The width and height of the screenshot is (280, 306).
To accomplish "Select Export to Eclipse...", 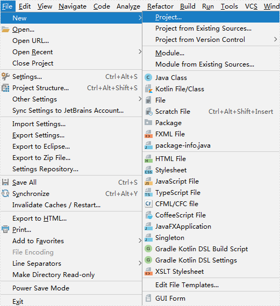I will tap(71, 147).
